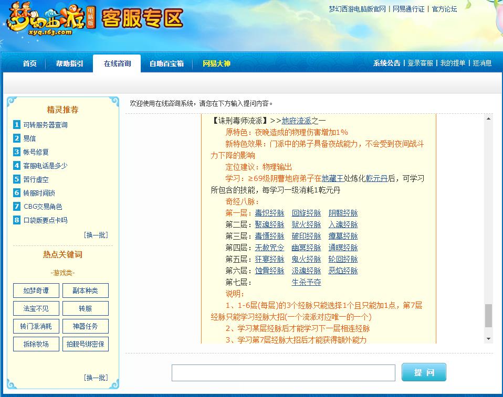The width and height of the screenshot is (503, 397).
Task: Click the 转服 keyword button
Action: [86, 308]
